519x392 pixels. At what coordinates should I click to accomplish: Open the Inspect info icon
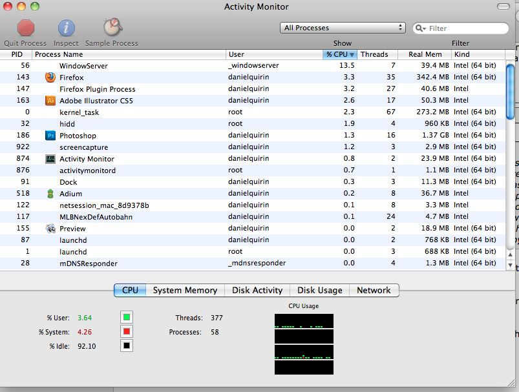[x=66, y=28]
